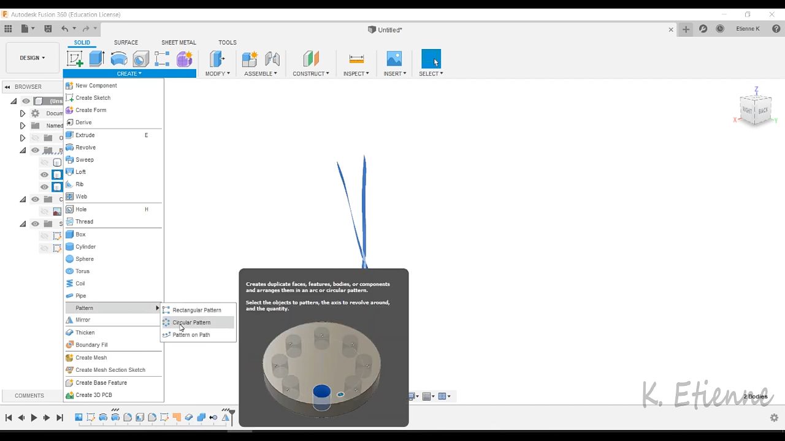Select the first feature in the timeline
This screenshot has width=785, height=441.
pos(78,417)
